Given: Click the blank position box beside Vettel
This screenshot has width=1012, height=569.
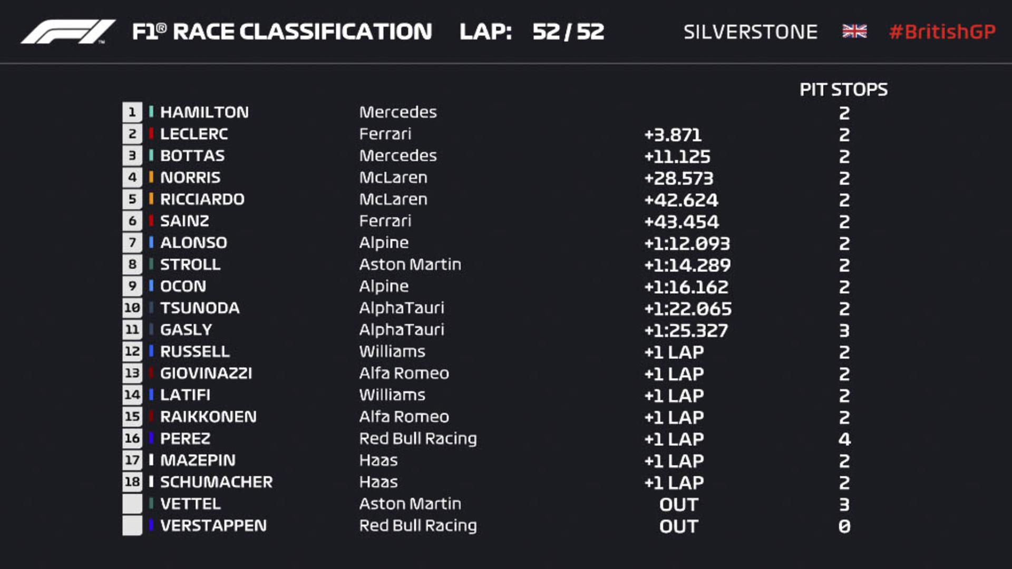Looking at the screenshot, I should [132, 504].
